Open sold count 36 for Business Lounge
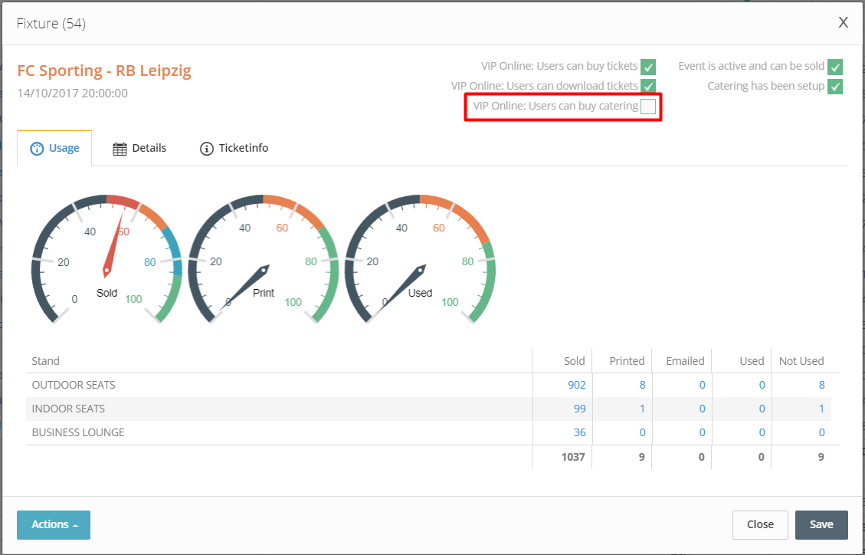 point(579,432)
